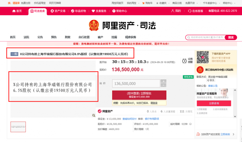This screenshot has height=142, width=242.
Task: Click the 我的 user icon
Action: (x=172, y=11)
